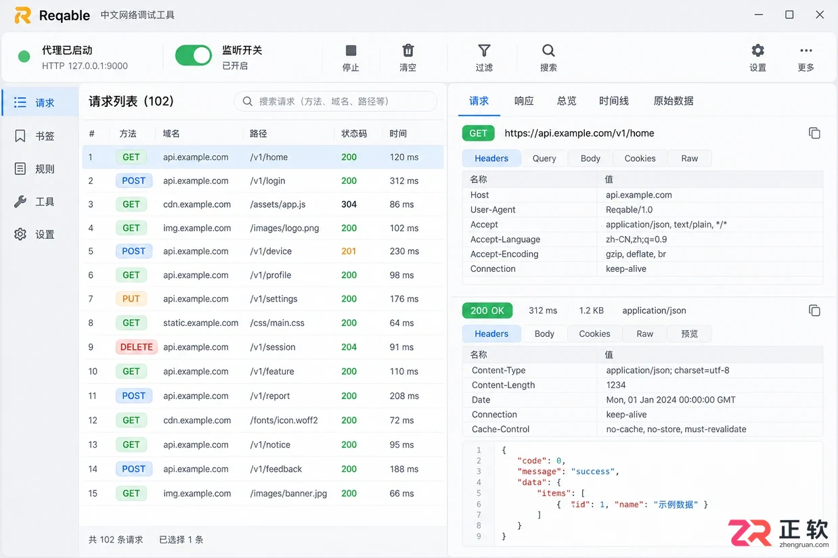Focus the 搜索请求 search field
Viewport: 838px width, 558px height.
pos(336,101)
